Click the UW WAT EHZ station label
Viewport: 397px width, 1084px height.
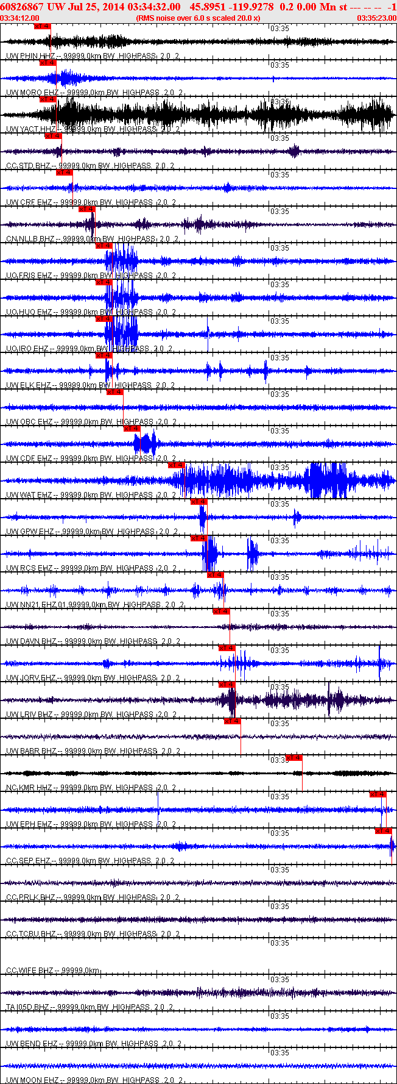click(91, 495)
